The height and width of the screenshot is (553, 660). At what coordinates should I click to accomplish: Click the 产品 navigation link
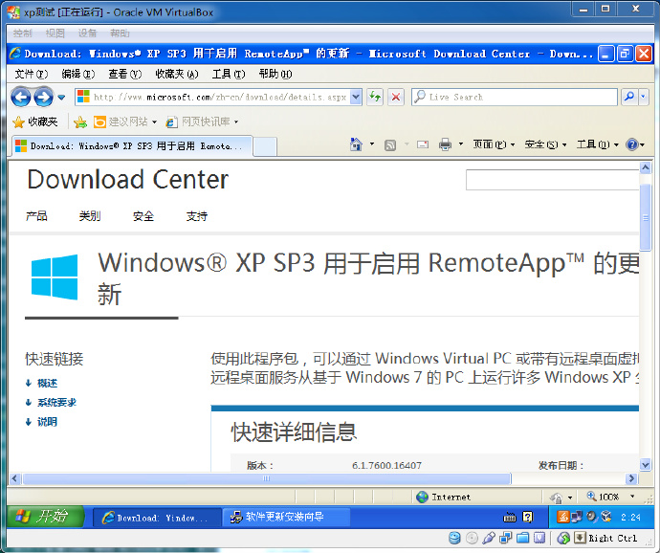click(x=36, y=216)
